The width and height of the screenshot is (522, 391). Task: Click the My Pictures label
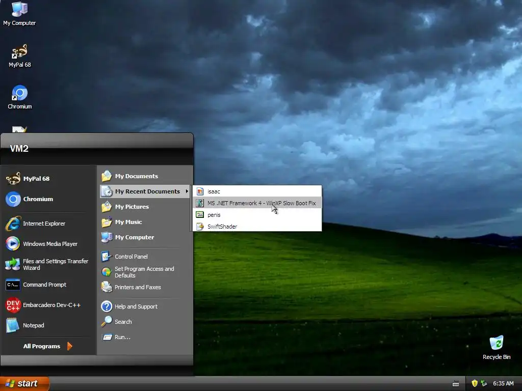132,207
